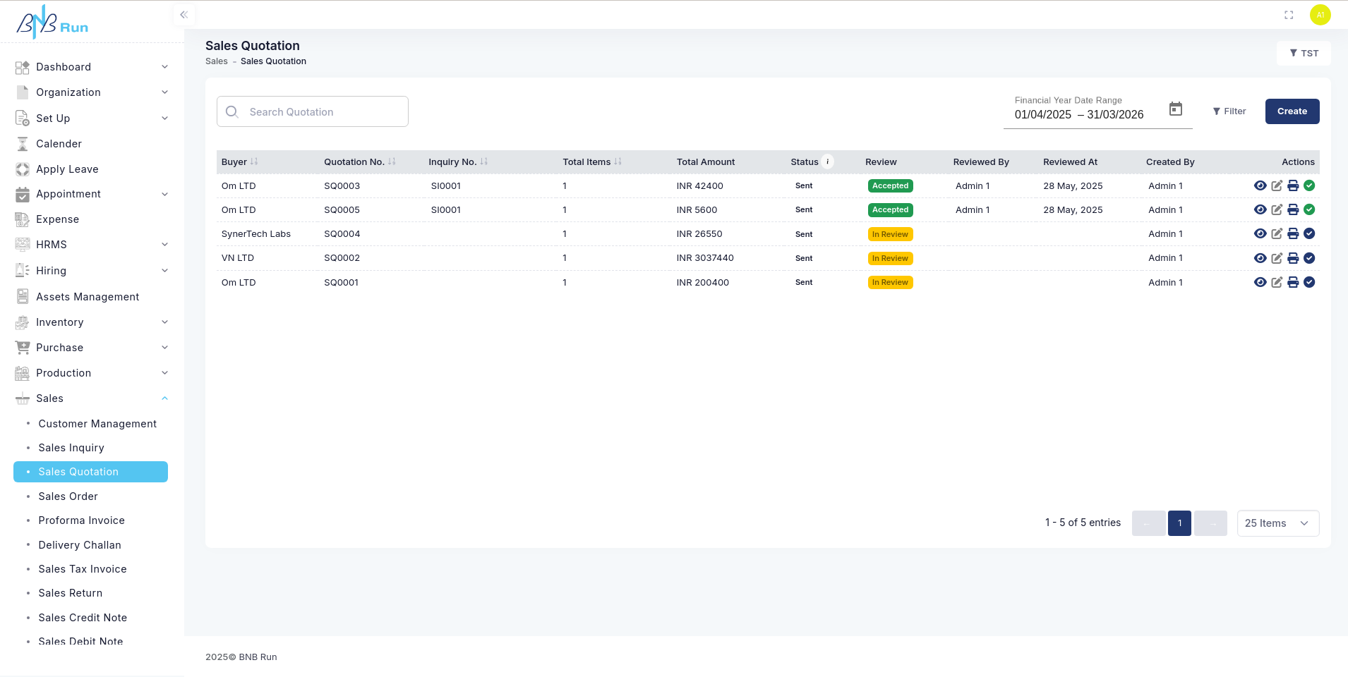Screen dimensions: 1348x677
Task: Go to Customer Management in sidebar
Action: 97,424
